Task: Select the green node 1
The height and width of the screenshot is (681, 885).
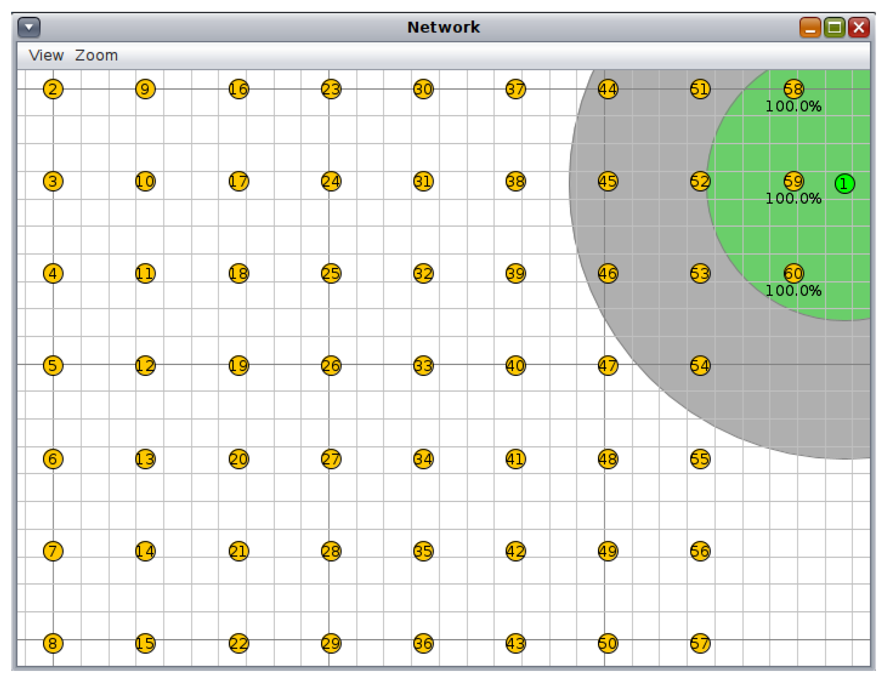Action: 845,184
